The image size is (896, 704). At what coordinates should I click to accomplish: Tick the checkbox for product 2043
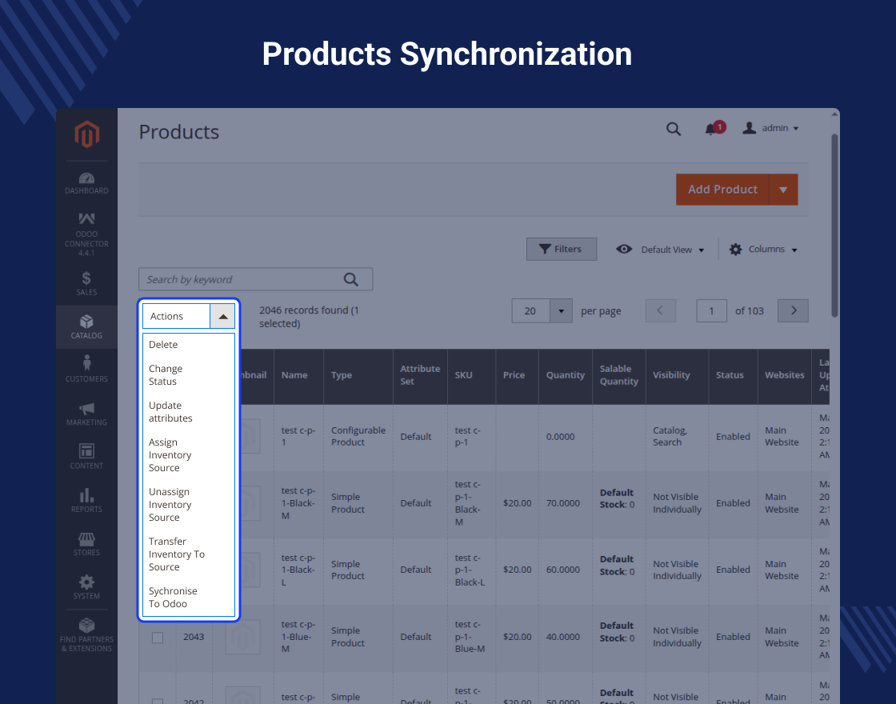(158, 637)
